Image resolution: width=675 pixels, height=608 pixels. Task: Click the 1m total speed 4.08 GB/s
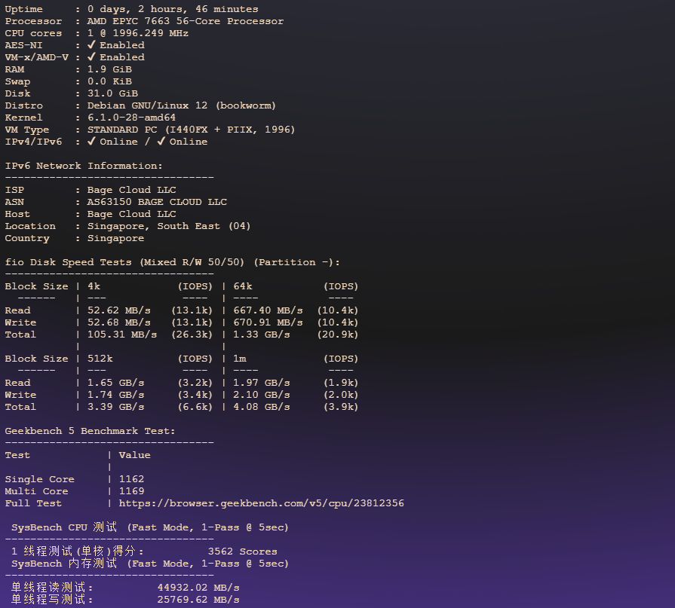(x=262, y=407)
